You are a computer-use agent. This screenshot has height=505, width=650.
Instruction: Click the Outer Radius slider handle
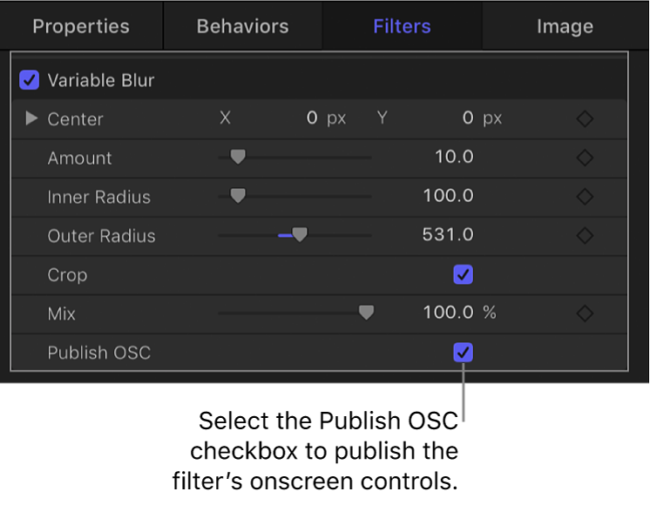point(300,235)
